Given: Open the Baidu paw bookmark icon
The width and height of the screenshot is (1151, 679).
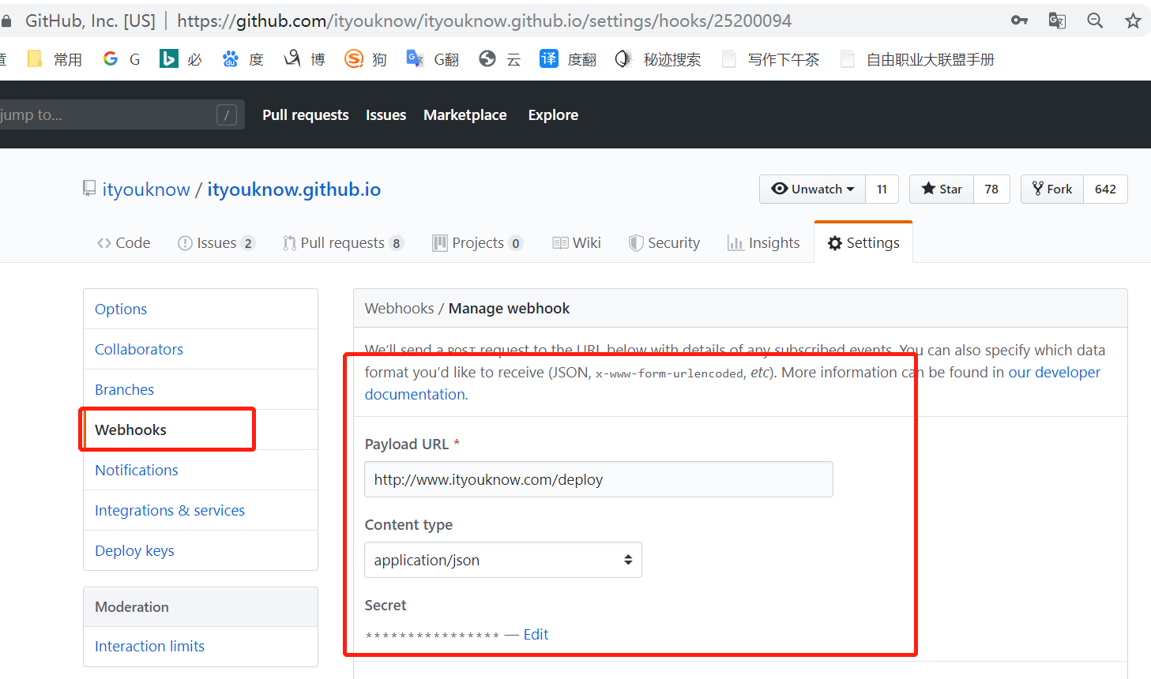Looking at the screenshot, I should pyautogui.click(x=230, y=59).
